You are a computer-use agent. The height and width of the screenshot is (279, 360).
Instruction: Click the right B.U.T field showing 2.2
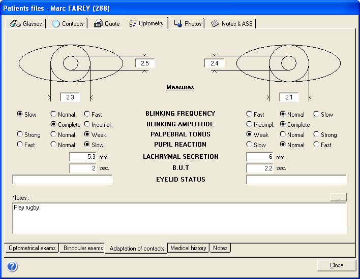[x=260, y=168]
